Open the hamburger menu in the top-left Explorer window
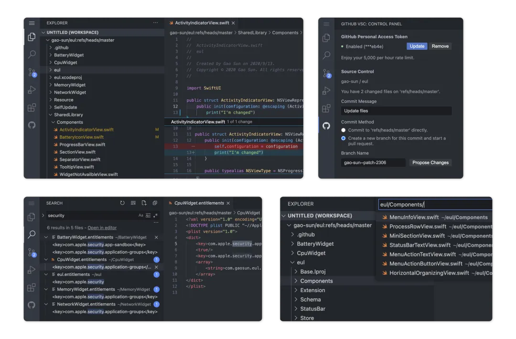The image size is (516, 339). tap(32, 23)
